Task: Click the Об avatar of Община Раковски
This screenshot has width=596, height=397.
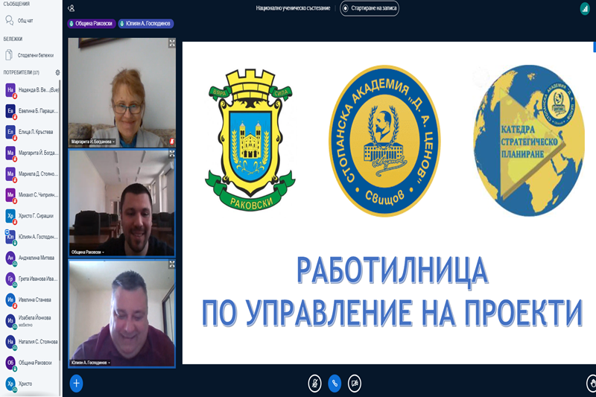Action: point(10,363)
